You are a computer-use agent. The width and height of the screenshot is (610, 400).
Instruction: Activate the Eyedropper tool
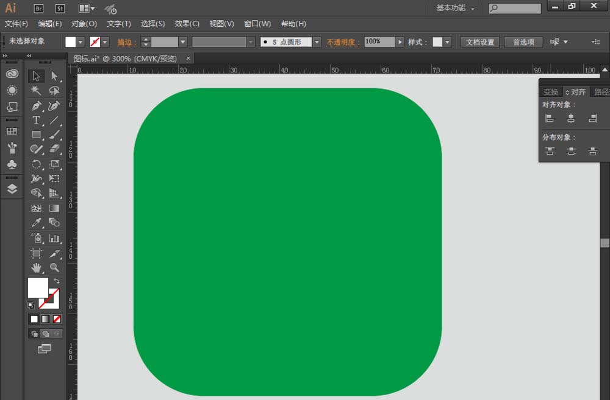(37, 223)
